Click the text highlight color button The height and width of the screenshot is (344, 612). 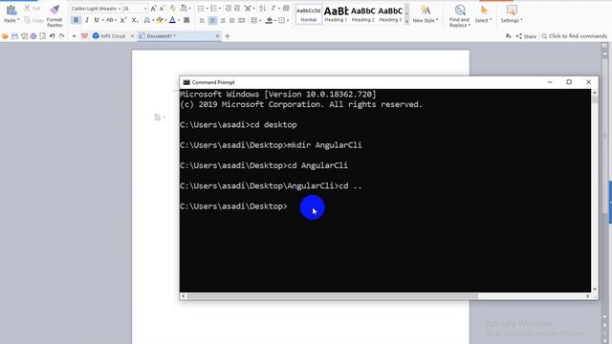tap(160, 20)
